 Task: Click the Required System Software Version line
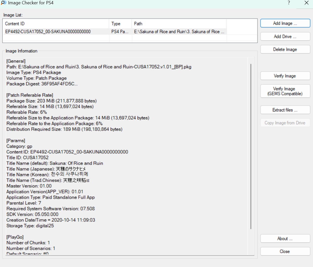coord(51,209)
